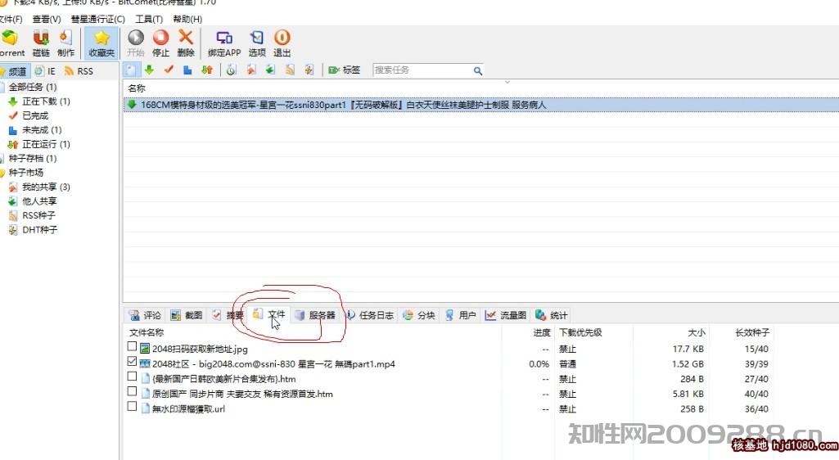Open the 流量图 traffic graph tab

tap(506, 315)
